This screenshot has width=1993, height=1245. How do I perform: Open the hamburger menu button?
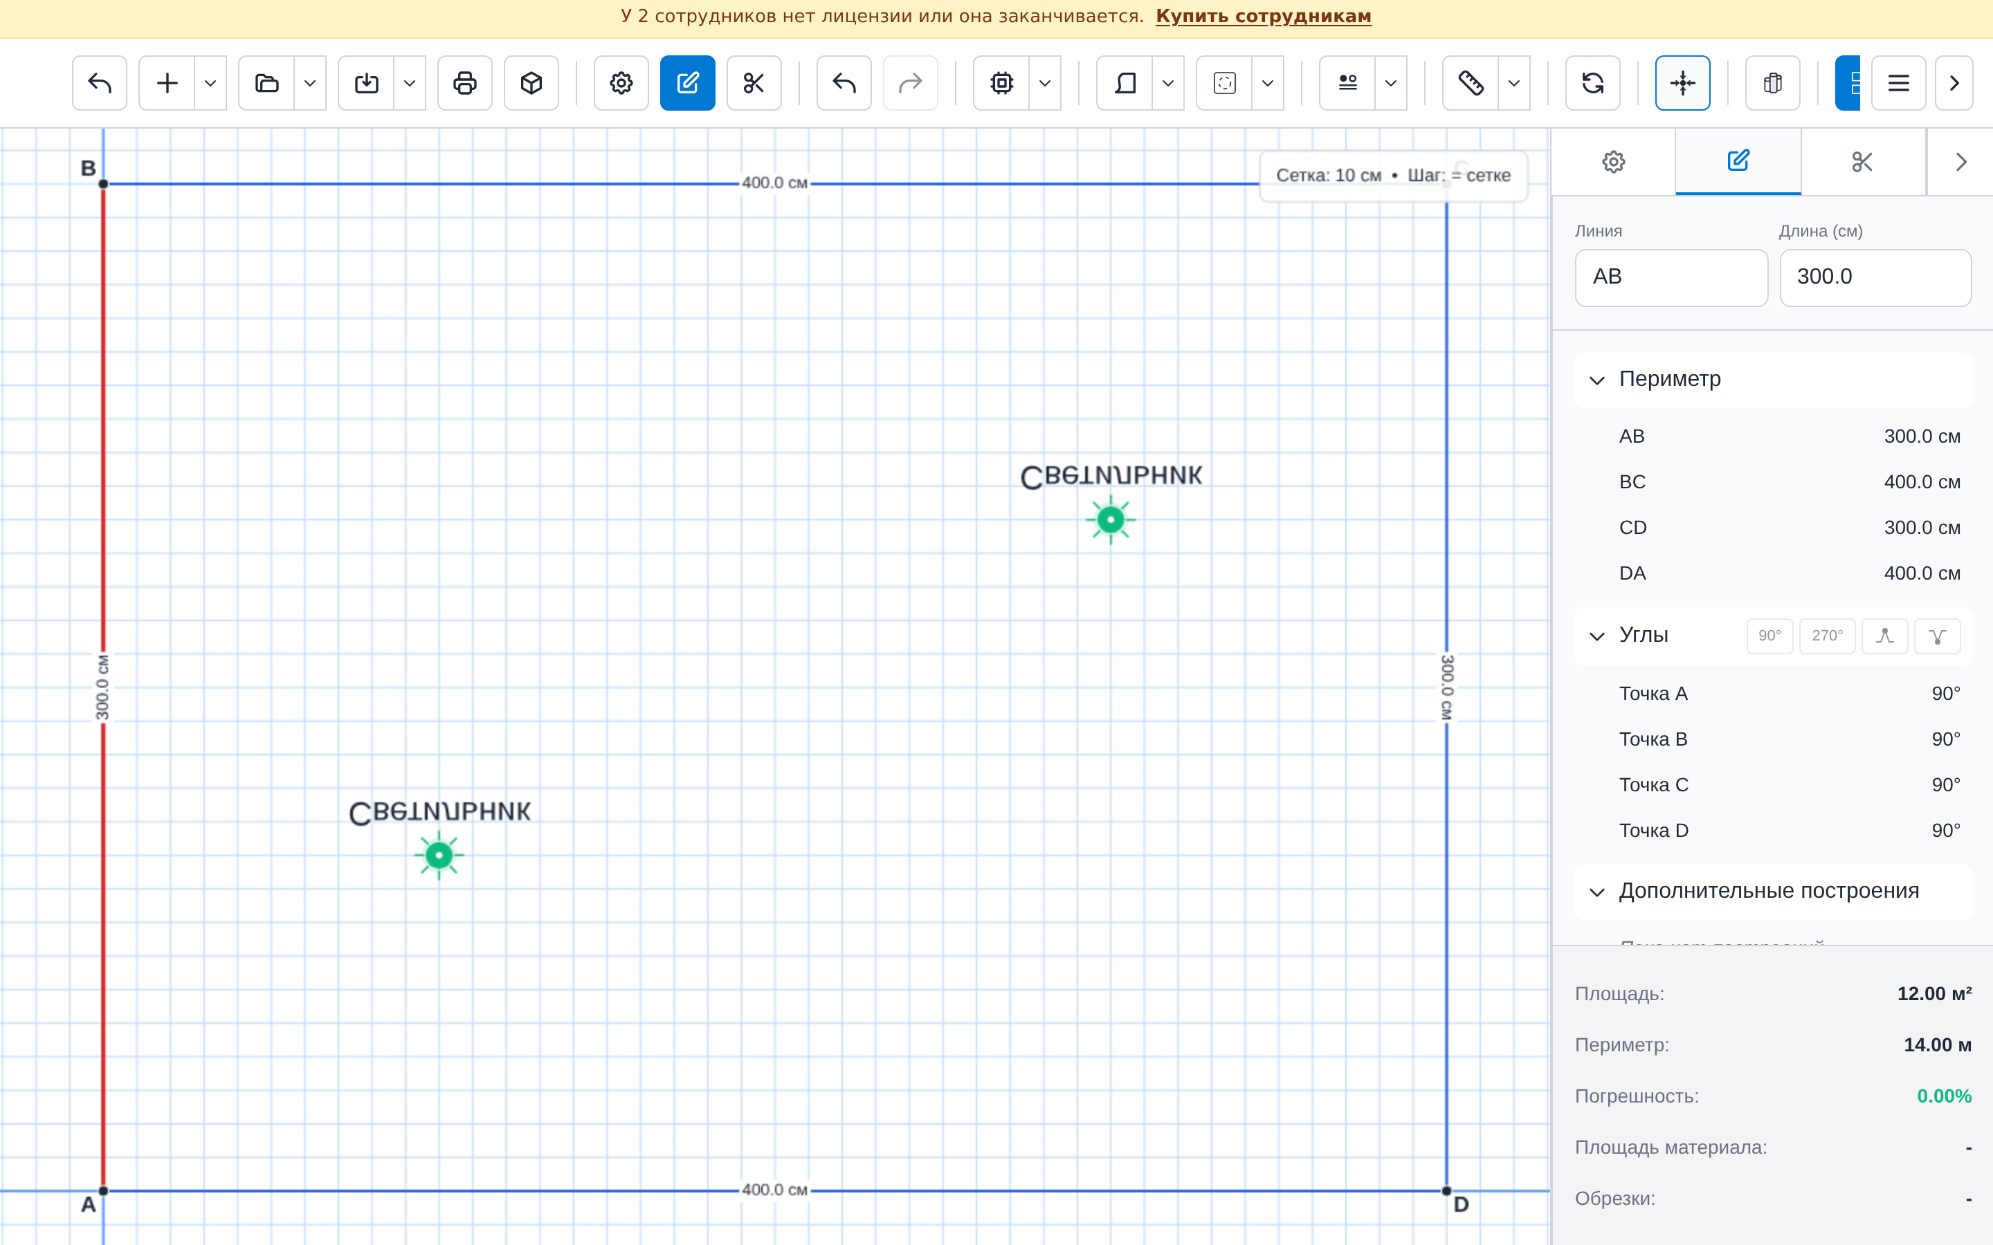pyautogui.click(x=1898, y=83)
